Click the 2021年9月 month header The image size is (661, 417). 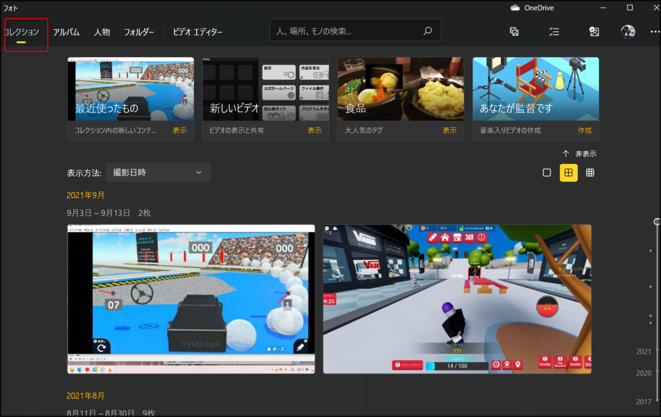pyautogui.click(x=85, y=195)
